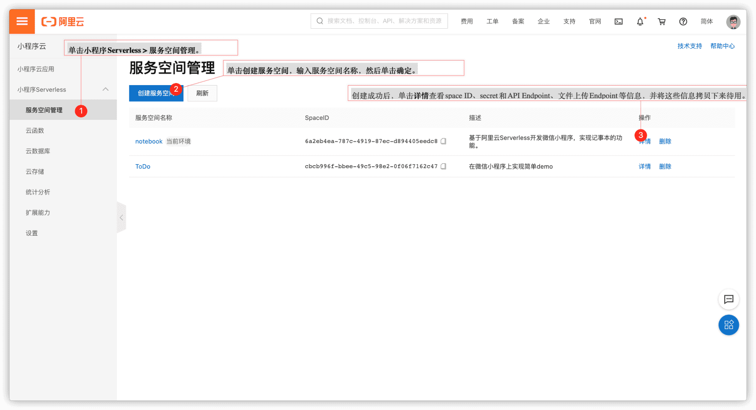Open 费用 in the top navigation
The width and height of the screenshot is (756, 410).
click(467, 22)
